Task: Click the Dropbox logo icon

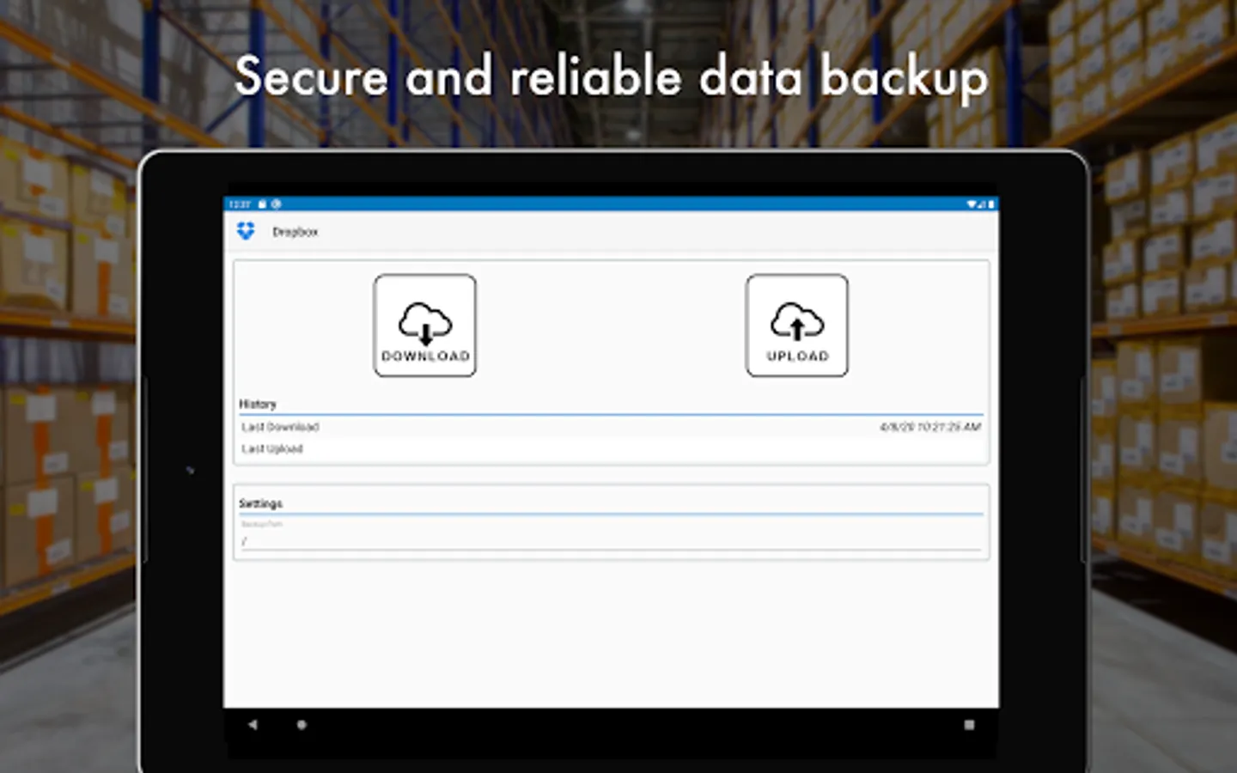Action: click(x=246, y=231)
